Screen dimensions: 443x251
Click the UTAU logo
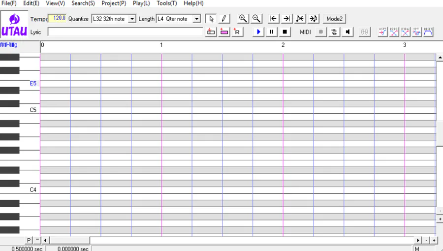(x=14, y=25)
